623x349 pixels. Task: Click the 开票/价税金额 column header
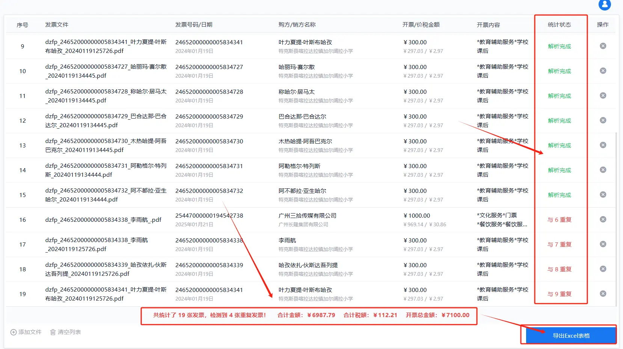[421, 25]
